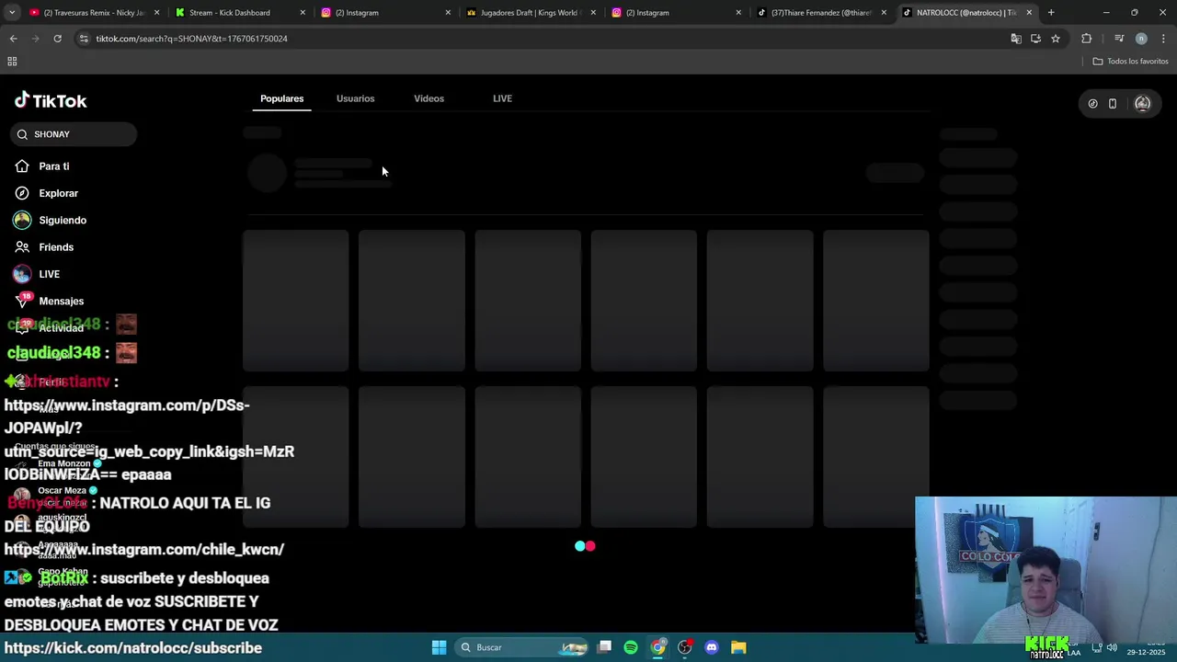The width and height of the screenshot is (1177, 662).
Task: Click the Chrome icon on the taskbar
Action: [x=658, y=647]
